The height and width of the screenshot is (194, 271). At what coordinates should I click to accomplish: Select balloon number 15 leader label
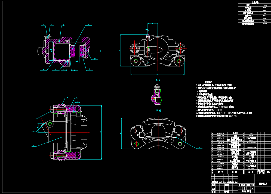(43, 70)
